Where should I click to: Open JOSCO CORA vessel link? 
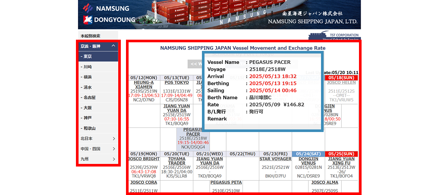pos(144,182)
